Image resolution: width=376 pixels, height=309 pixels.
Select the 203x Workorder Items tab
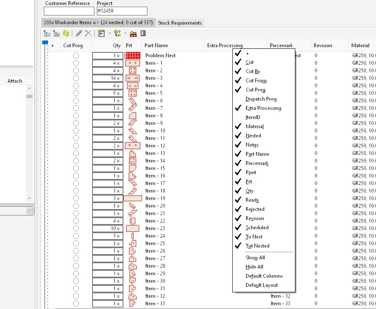point(98,23)
